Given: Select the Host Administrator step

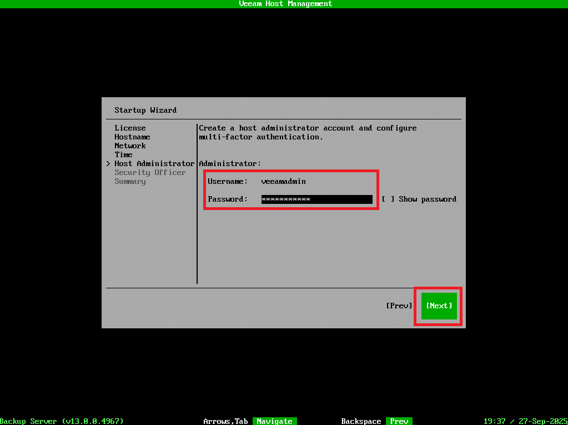Looking at the screenshot, I should click(x=154, y=163).
